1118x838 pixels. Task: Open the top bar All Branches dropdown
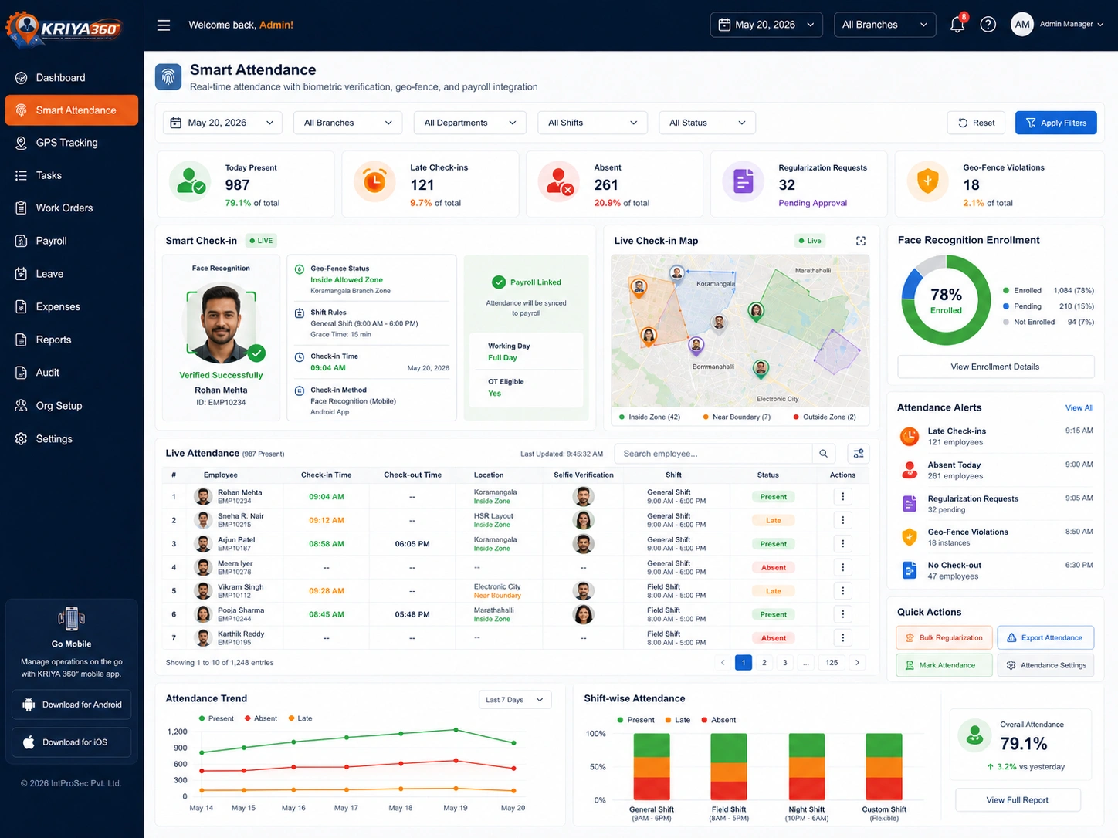885,25
